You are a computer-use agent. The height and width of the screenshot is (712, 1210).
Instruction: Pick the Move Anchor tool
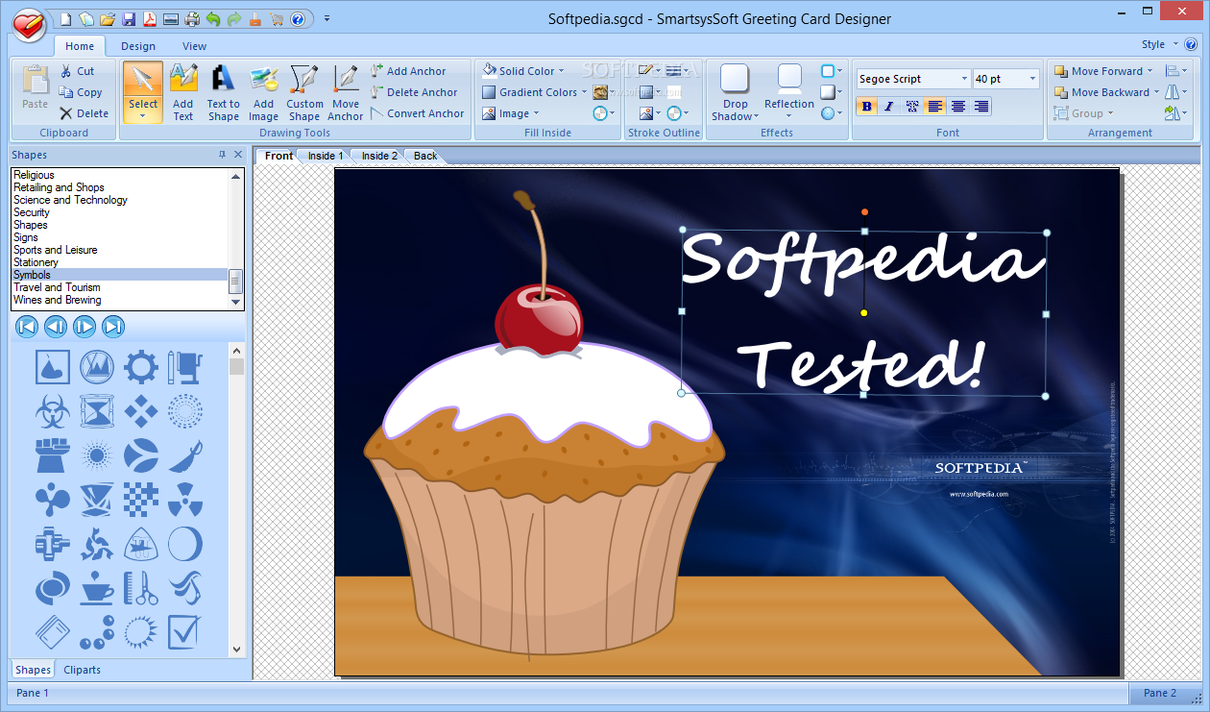346,92
